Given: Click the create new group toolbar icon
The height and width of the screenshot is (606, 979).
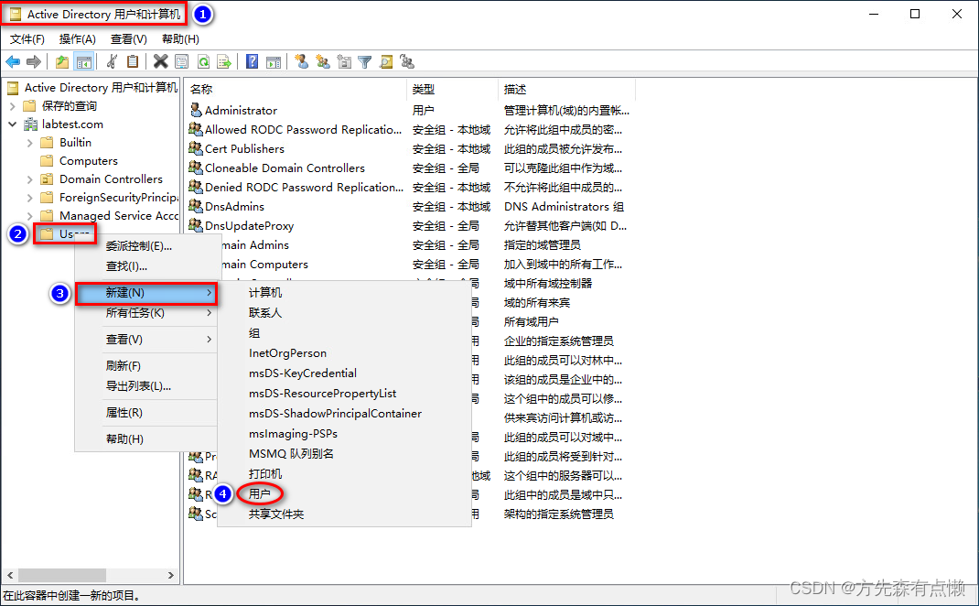Looking at the screenshot, I should click(x=323, y=61).
